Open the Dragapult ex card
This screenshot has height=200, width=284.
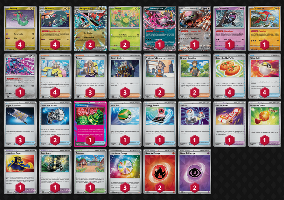point(90,28)
